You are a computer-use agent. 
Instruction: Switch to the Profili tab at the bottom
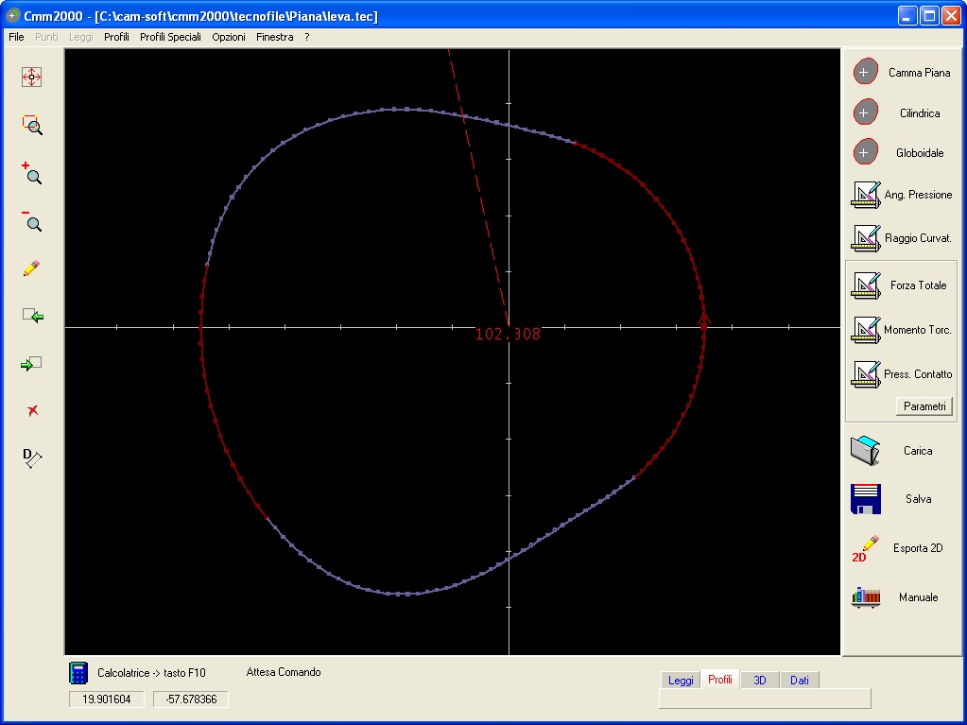[720, 680]
